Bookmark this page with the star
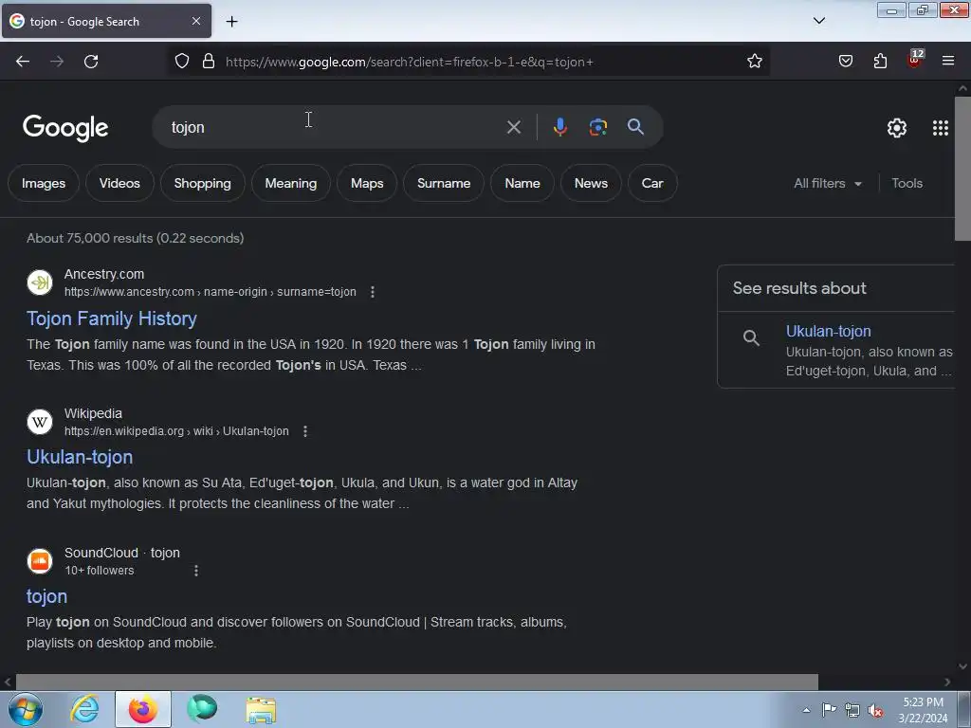This screenshot has width=971, height=728. click(x=754, y=62)
